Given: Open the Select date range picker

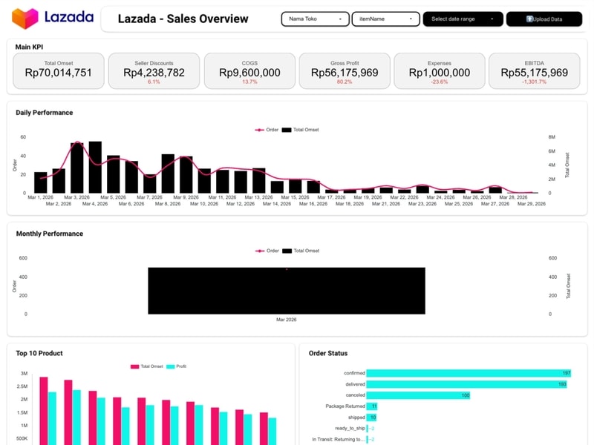Looking at the screenshot, I should click(462, 19).
